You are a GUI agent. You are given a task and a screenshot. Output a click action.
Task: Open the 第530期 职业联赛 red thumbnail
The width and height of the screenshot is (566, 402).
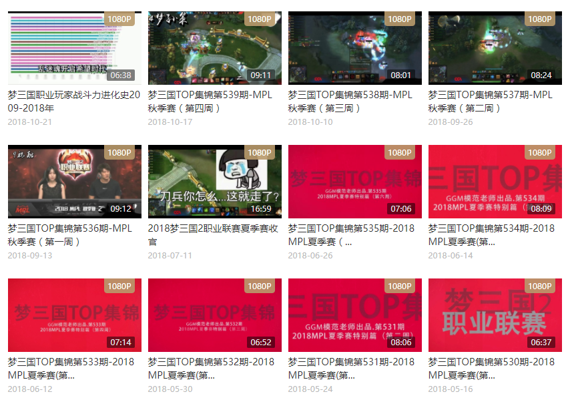[x=495, y=315]
